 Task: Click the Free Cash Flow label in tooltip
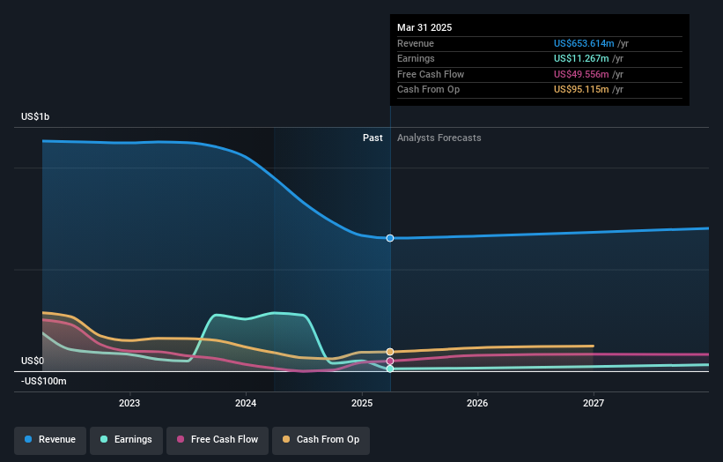431,74
